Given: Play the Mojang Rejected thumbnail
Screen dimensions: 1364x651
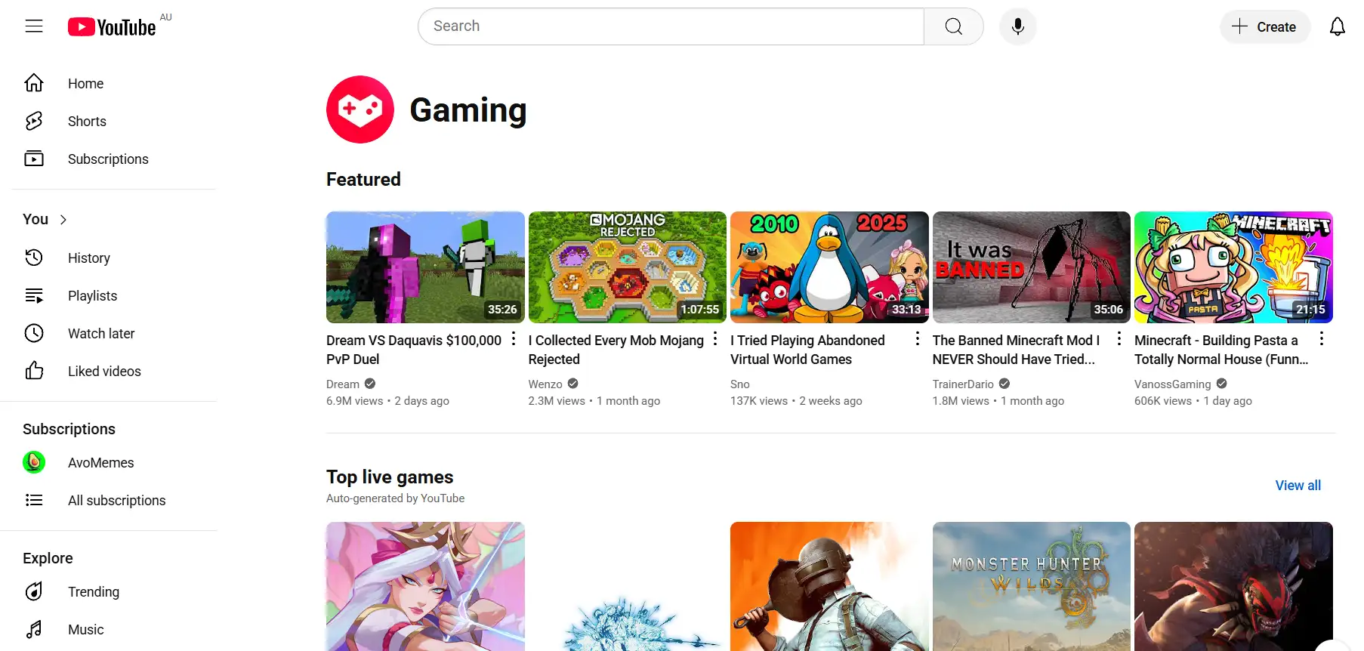Looking at the screenshot, I should (628, 267).
